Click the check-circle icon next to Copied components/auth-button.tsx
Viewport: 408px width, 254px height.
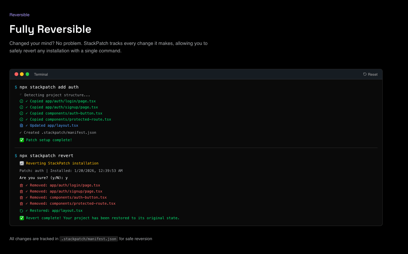[x=21, y=113]
